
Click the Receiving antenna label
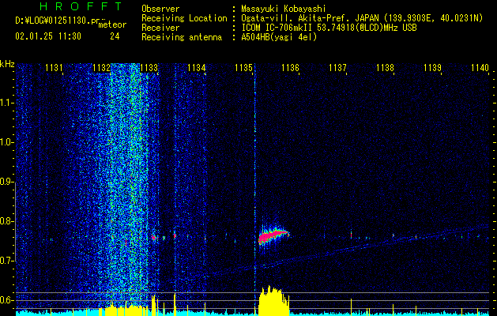(182, 37)
